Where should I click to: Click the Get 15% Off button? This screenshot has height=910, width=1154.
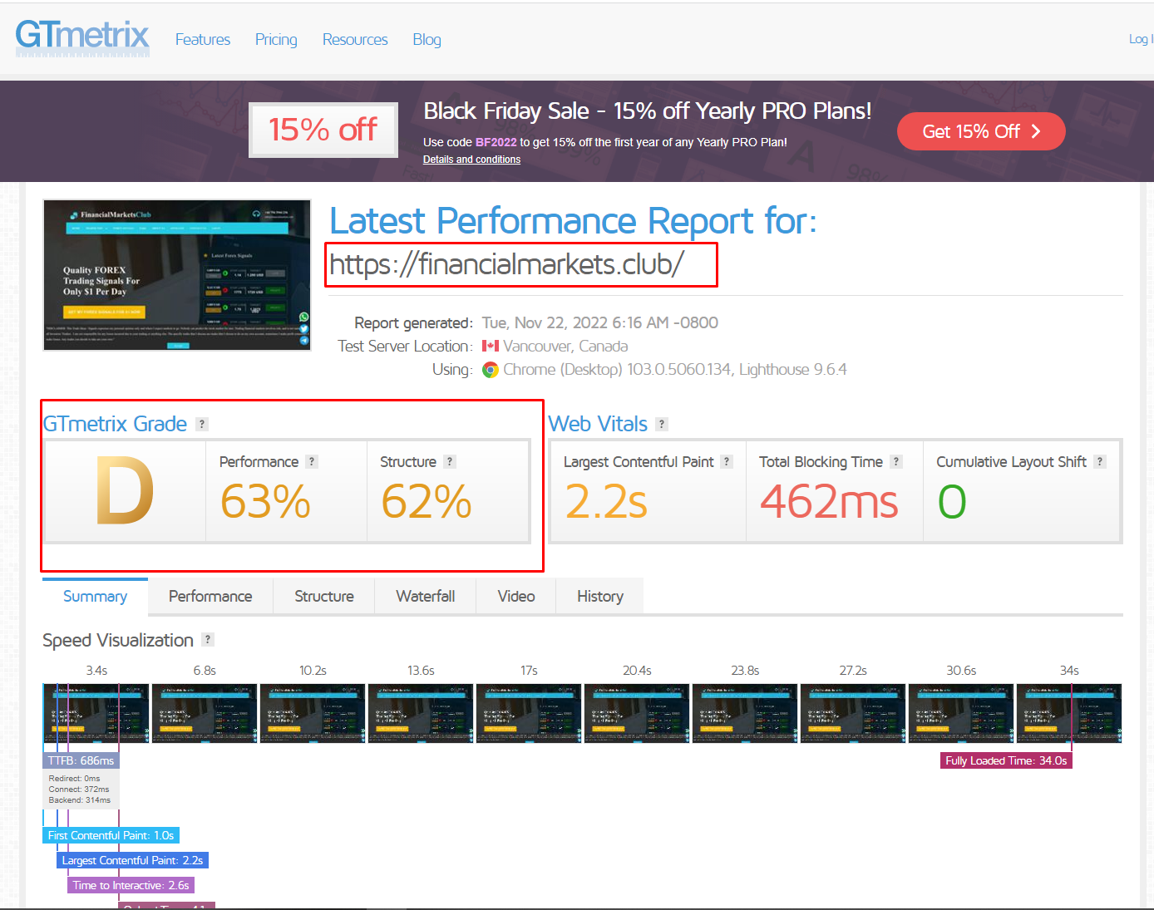click(981, 131)
